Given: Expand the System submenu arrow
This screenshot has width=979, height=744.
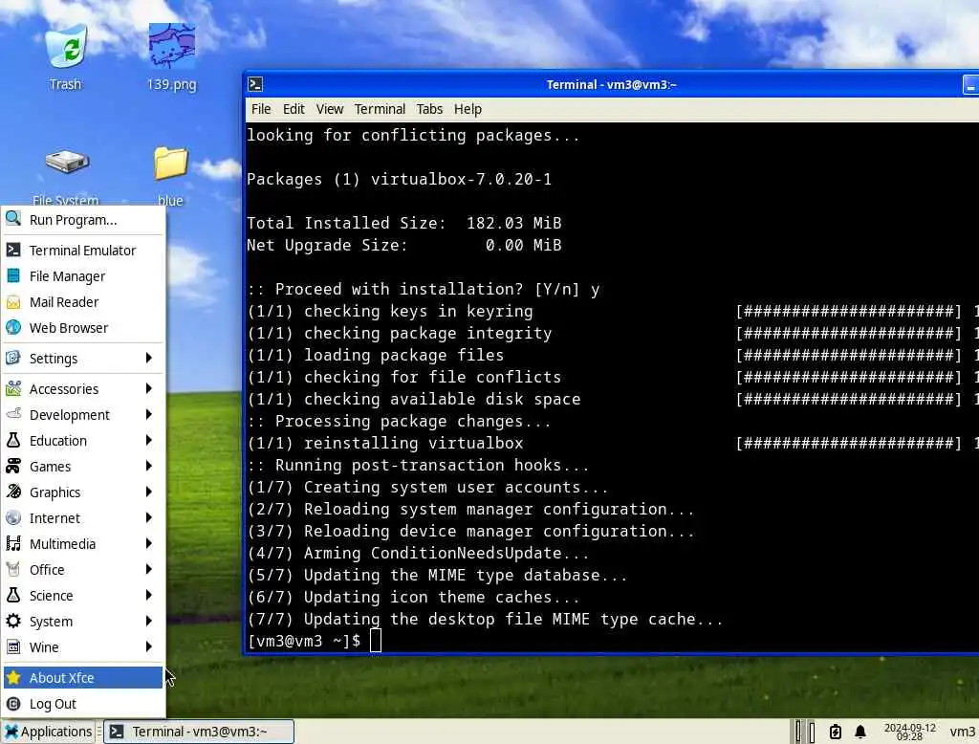Looking at the screenshot, I should pos(148,621).
